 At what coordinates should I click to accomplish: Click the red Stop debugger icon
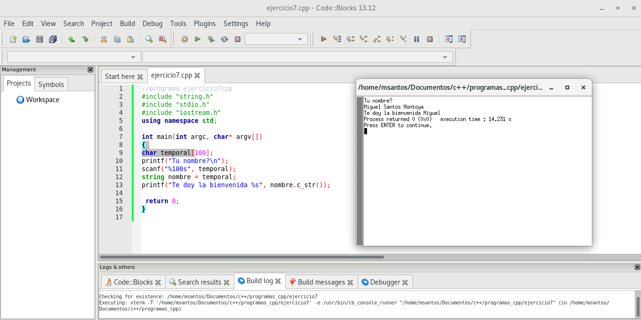430,39
